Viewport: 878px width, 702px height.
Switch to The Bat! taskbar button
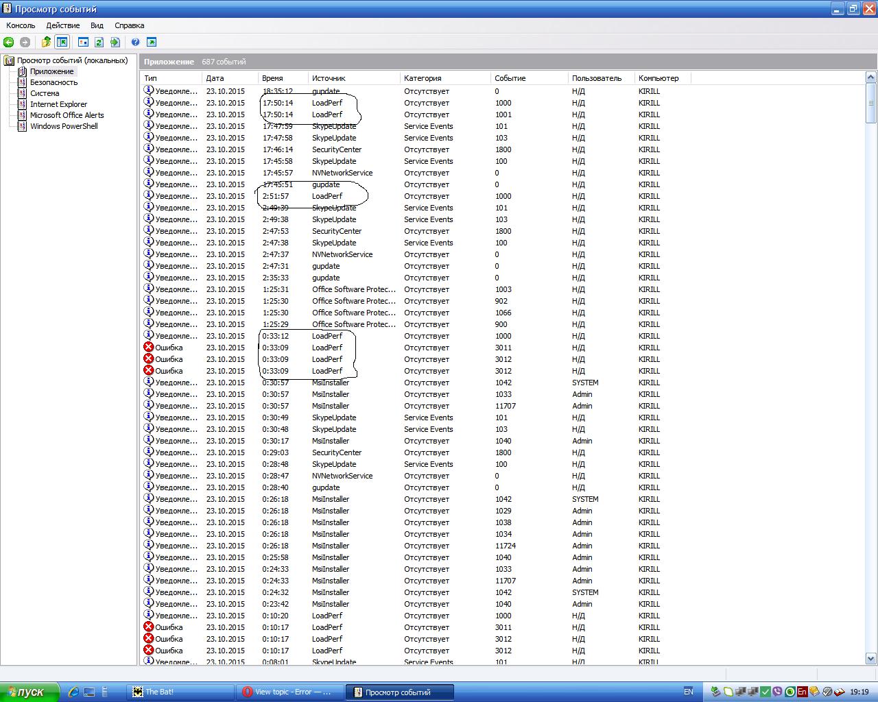[x=180, y=692]
